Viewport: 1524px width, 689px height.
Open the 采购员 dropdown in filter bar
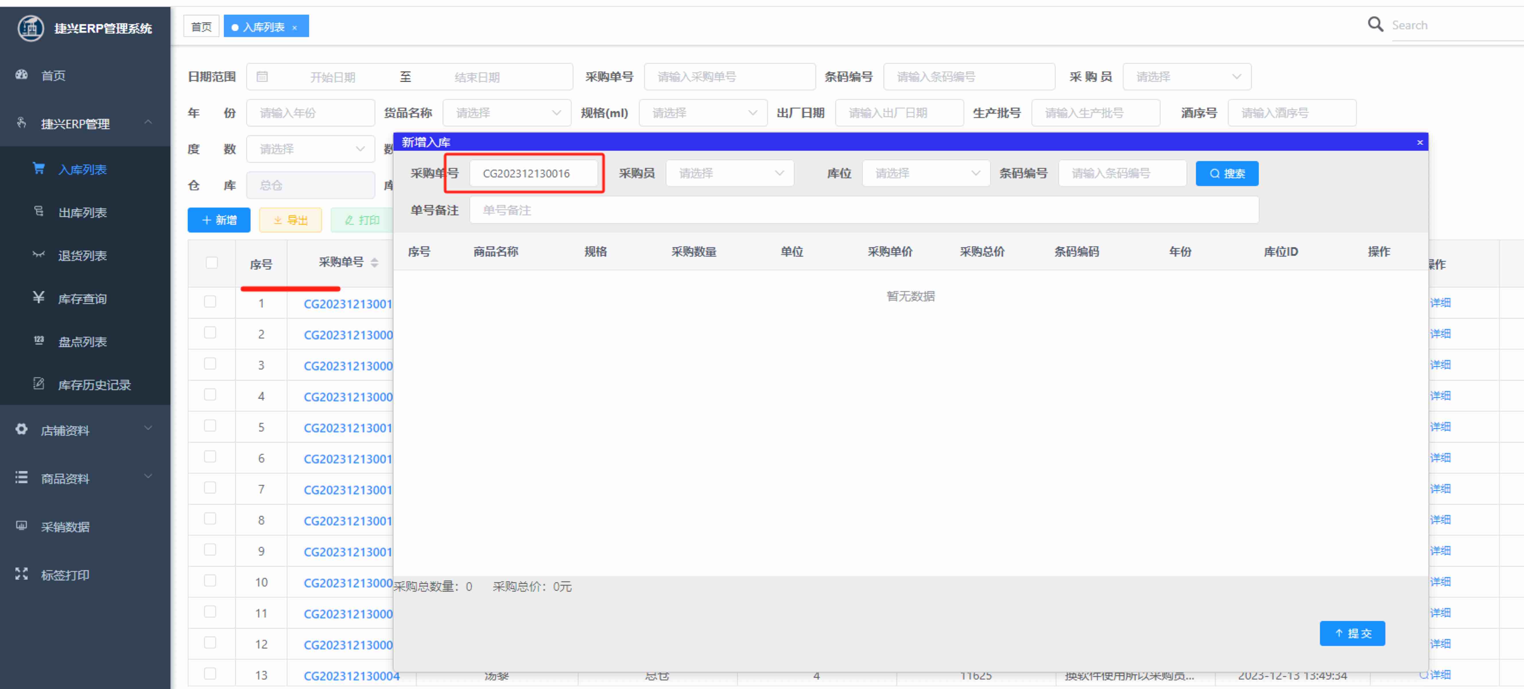coord(1187,76)
